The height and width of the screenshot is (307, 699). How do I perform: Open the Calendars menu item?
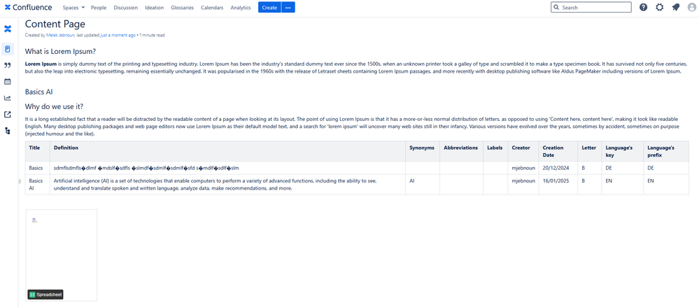coord(212,8)
